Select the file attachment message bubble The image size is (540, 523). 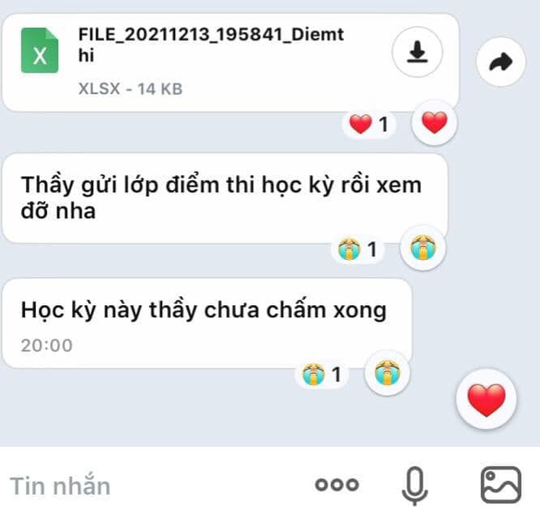pyautogui.click(x=231, y=63)
